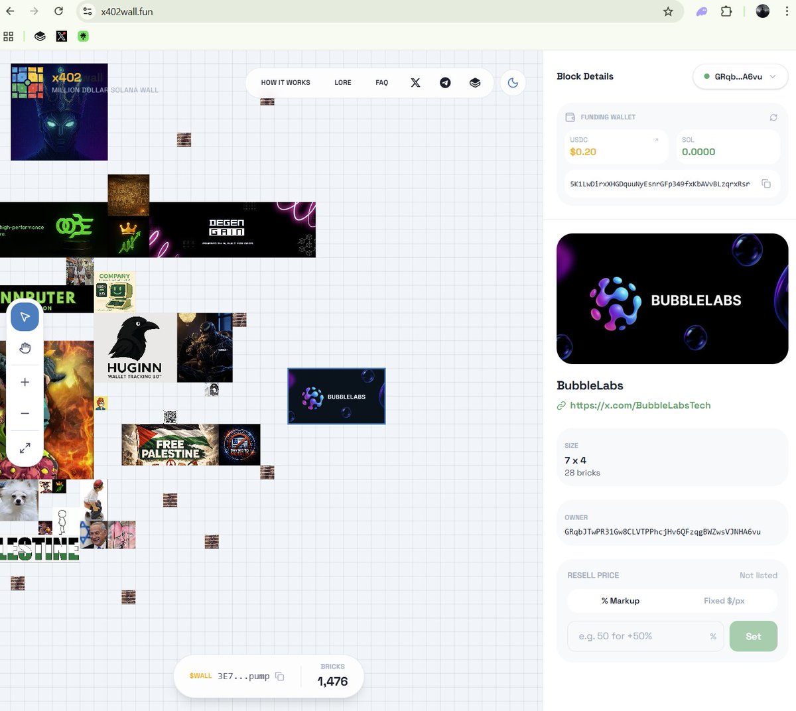Go back with the browser back arrow

click(x=10, y=11)
